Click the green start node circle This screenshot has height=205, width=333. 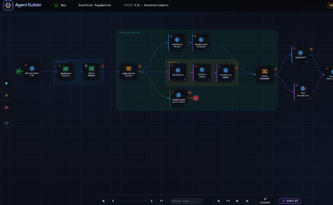[x=19, y=71]
